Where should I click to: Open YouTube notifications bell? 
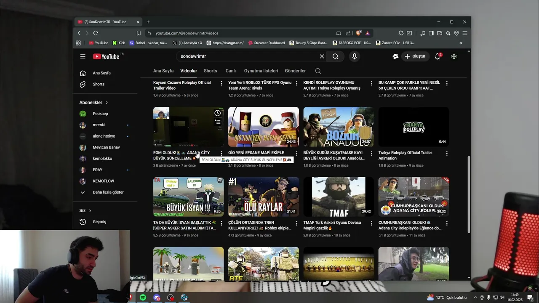point(438,56)
